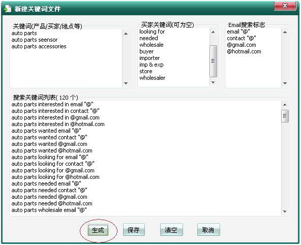Click 'auto parts wanted @hotmail.com' in result list
The image size is (301, 245).
pos(52,150)
